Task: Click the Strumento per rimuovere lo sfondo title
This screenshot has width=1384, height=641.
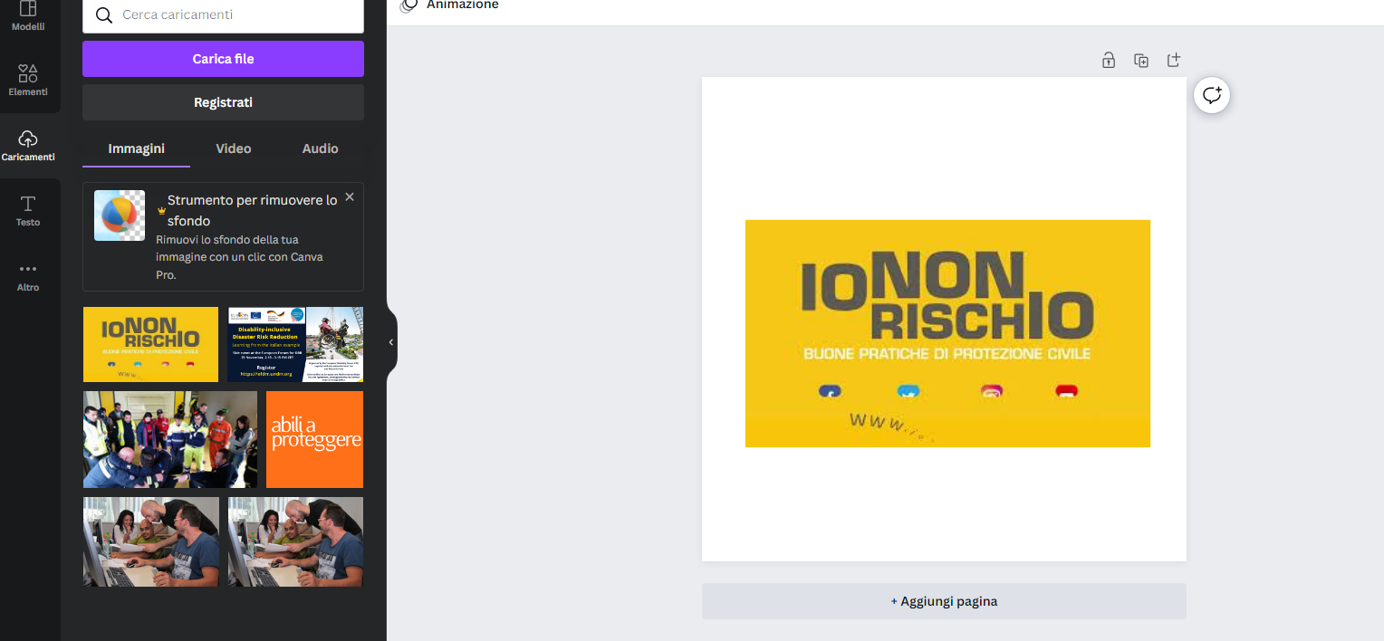Action: [253, 210]
